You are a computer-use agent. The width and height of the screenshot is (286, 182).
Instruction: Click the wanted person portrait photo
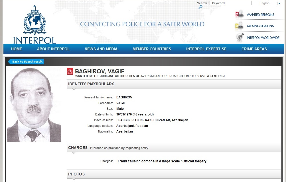[34, 105]
